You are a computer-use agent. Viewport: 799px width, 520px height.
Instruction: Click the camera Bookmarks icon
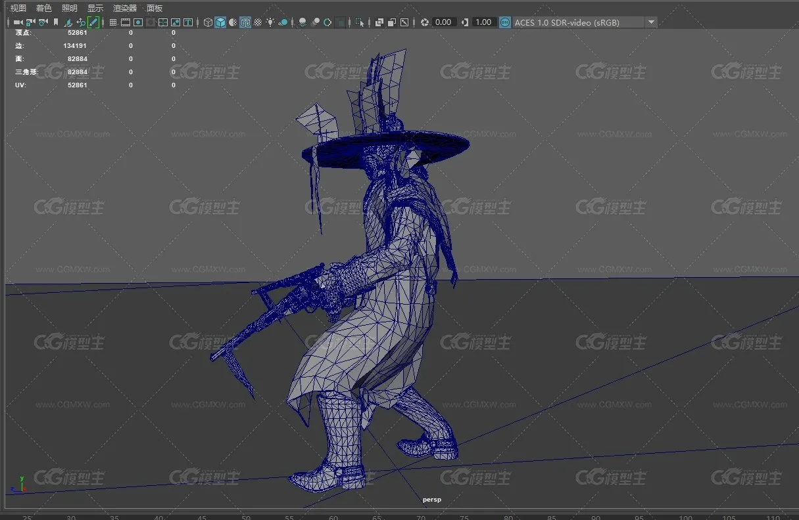[56, 22]
